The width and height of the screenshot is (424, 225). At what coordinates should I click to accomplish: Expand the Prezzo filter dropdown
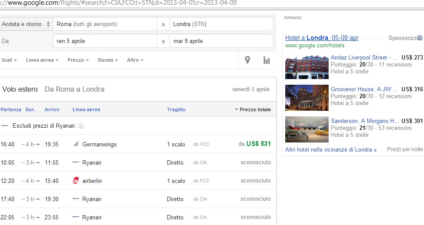click(78, 60)
